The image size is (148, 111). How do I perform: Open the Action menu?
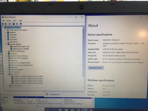[9, 21]
